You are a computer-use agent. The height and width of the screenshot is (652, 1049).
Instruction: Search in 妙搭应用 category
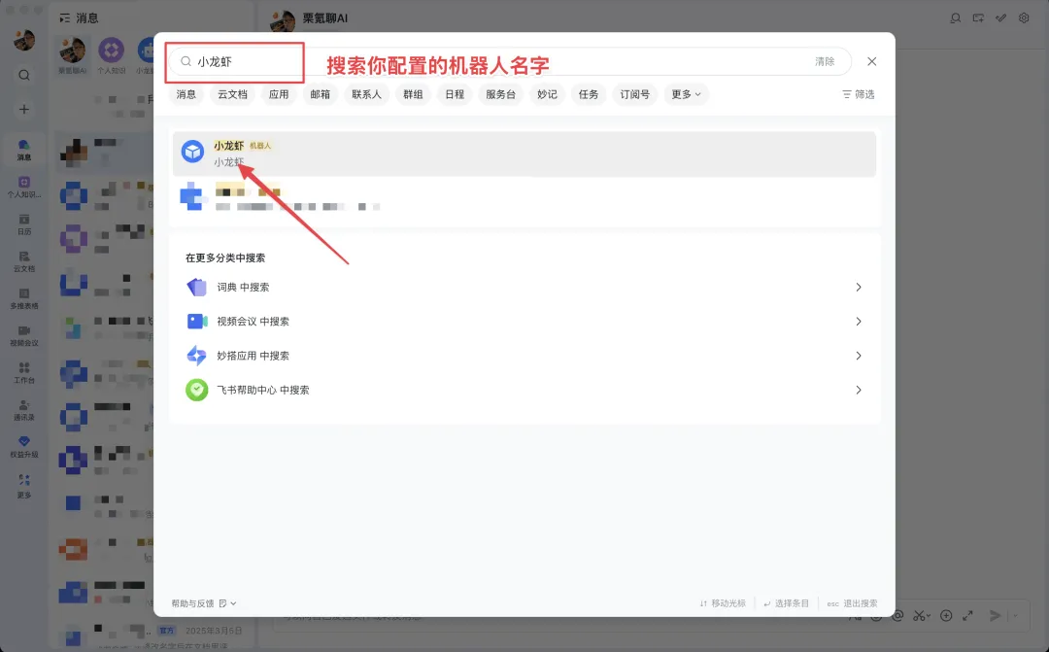click(x=524, y=356)
